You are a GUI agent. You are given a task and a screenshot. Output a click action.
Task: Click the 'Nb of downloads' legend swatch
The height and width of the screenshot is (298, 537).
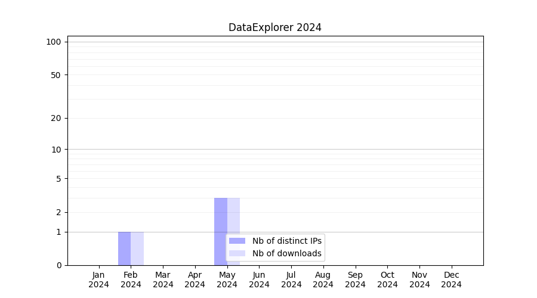tap(237, 253)
